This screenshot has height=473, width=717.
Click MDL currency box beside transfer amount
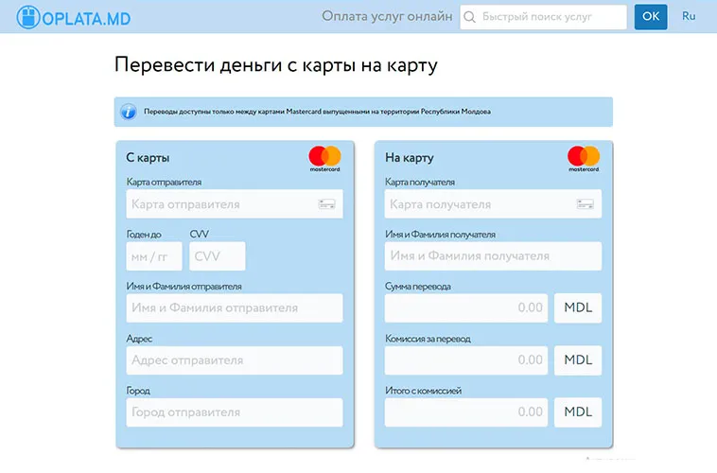578,308
